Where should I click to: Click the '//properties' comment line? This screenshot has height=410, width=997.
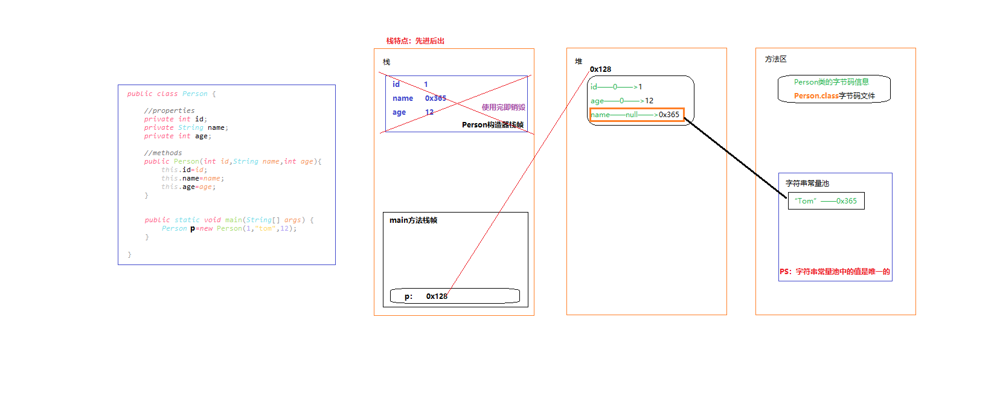(170, 111)
